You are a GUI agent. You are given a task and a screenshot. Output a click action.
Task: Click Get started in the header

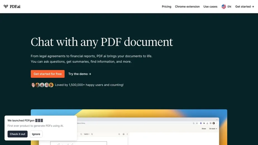coord(245,7)
